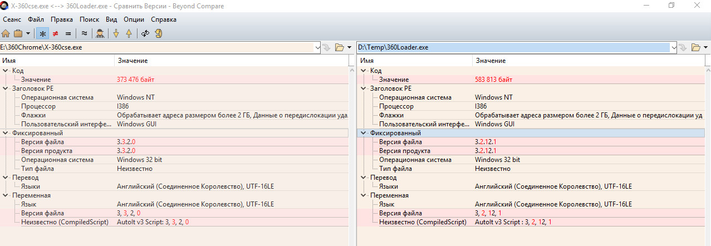
Task: Open the Sessions briefcase icon
Action: 18,33
